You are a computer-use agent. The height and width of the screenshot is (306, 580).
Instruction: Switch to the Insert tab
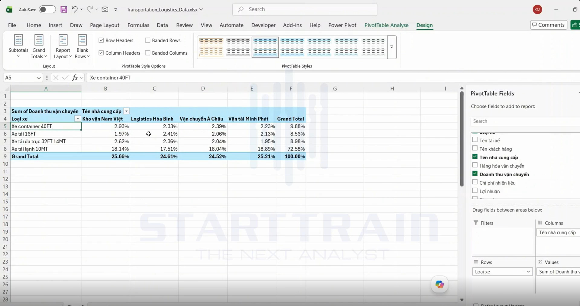pos(55,25)
